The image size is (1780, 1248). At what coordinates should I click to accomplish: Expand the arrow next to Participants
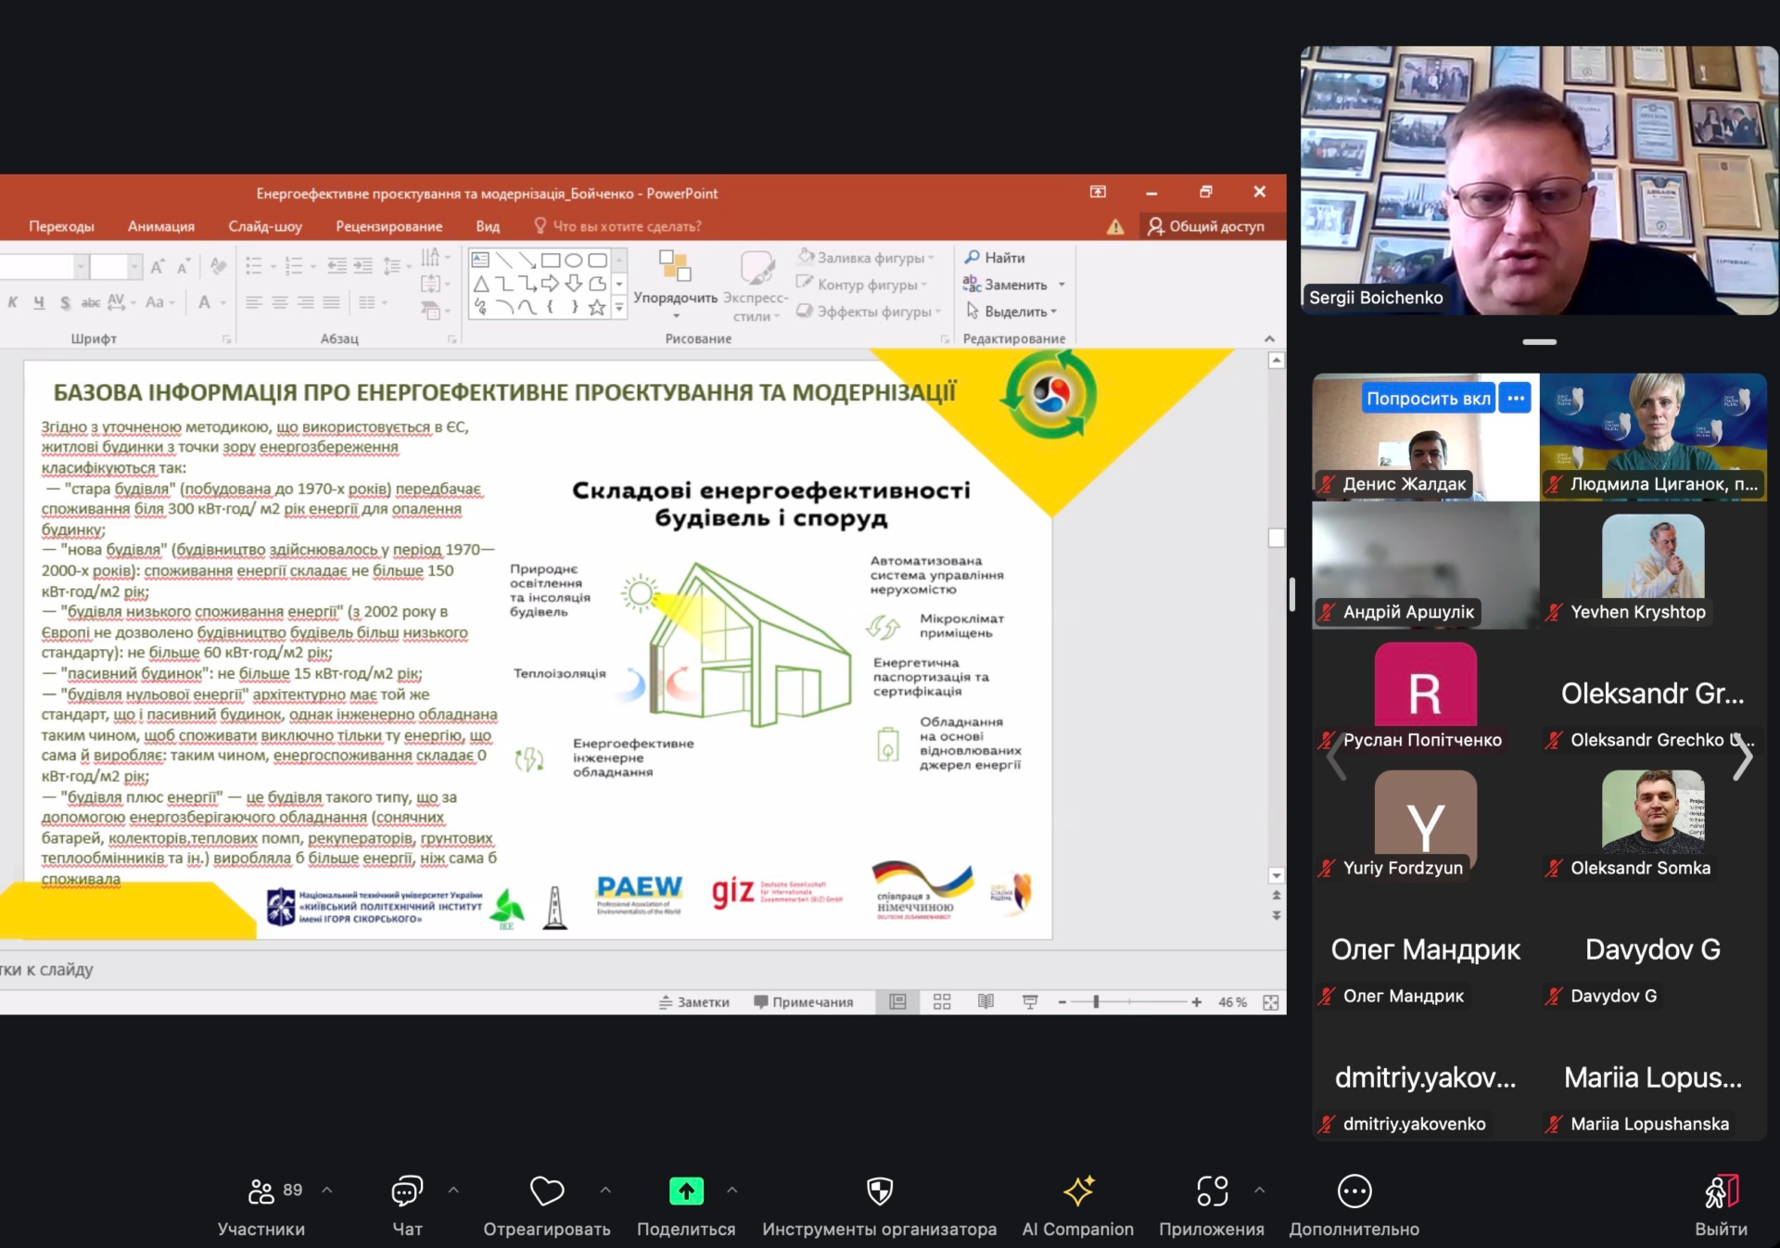click(x=327, y=1190)
